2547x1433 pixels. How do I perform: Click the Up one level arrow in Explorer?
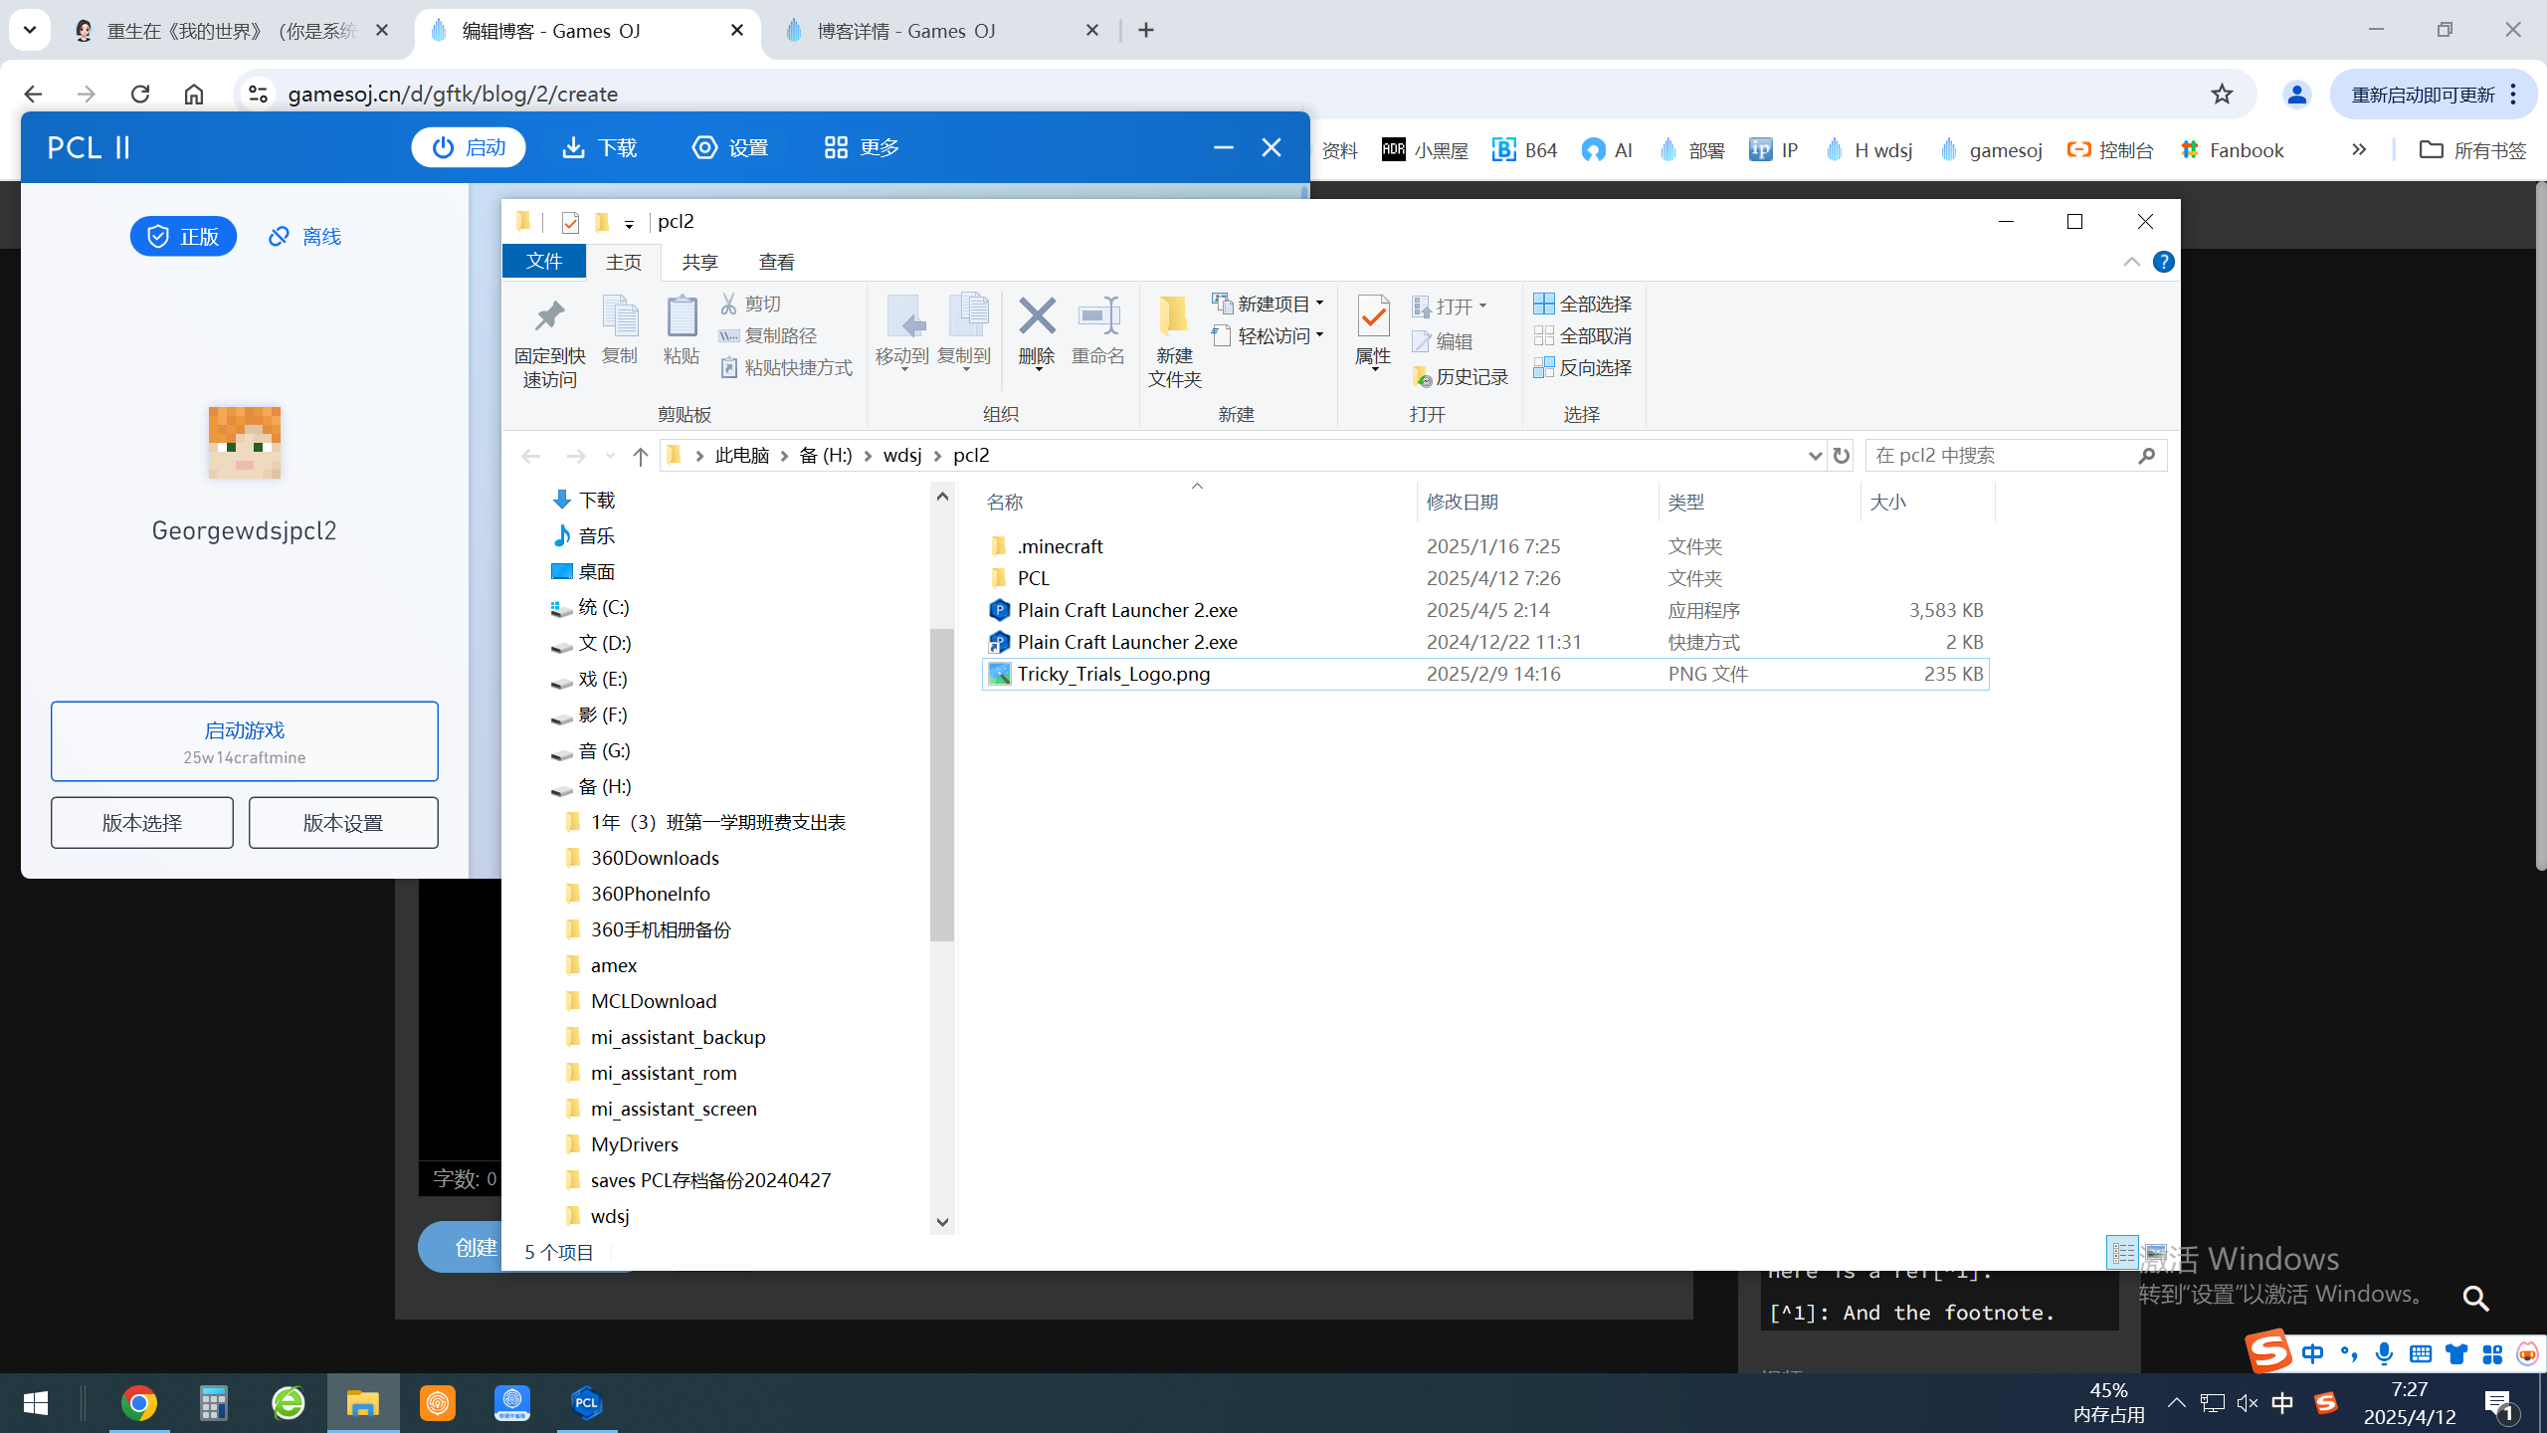pyautogui.click(x=640, y=456)
